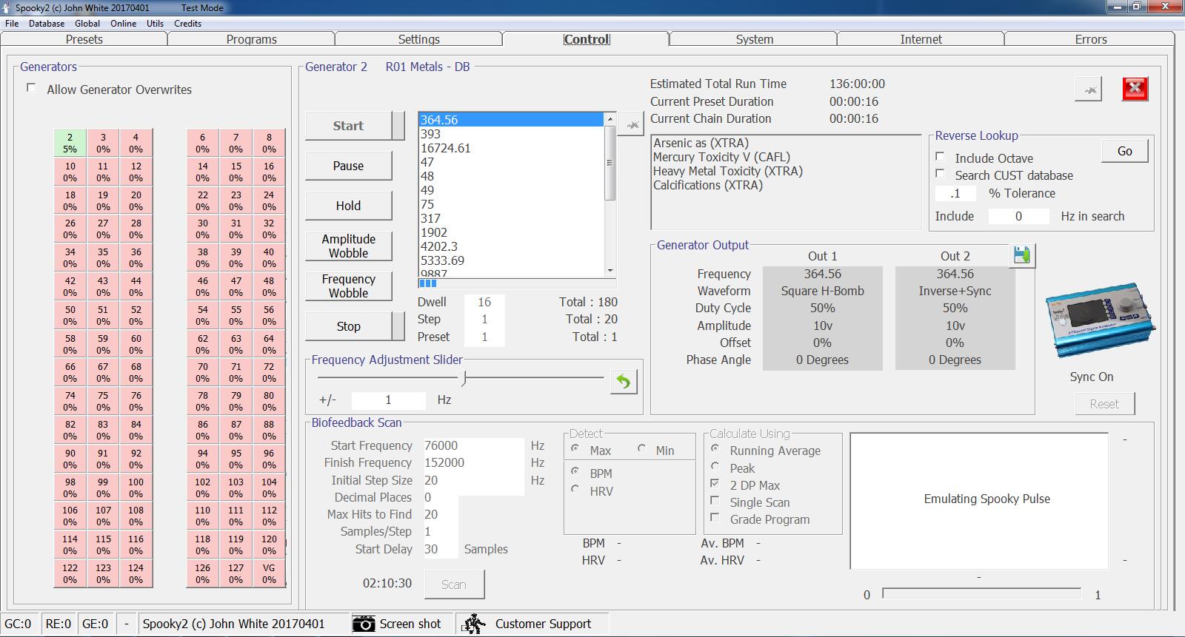Click the 0 to 1 progress bar

[982, 593]
